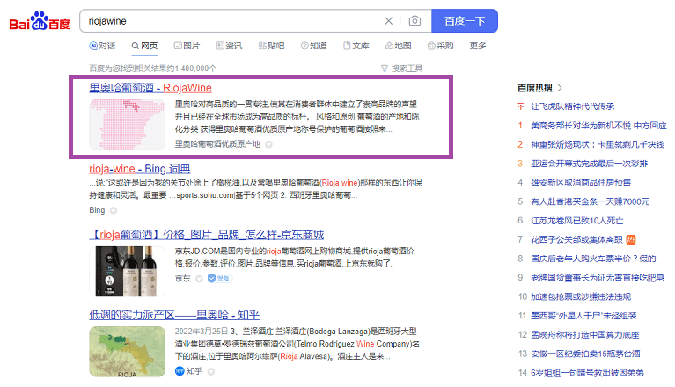
Task: Open result 低调的实力派产区——里奥哈 - 知乎
Action: click(x=174, y=315)
